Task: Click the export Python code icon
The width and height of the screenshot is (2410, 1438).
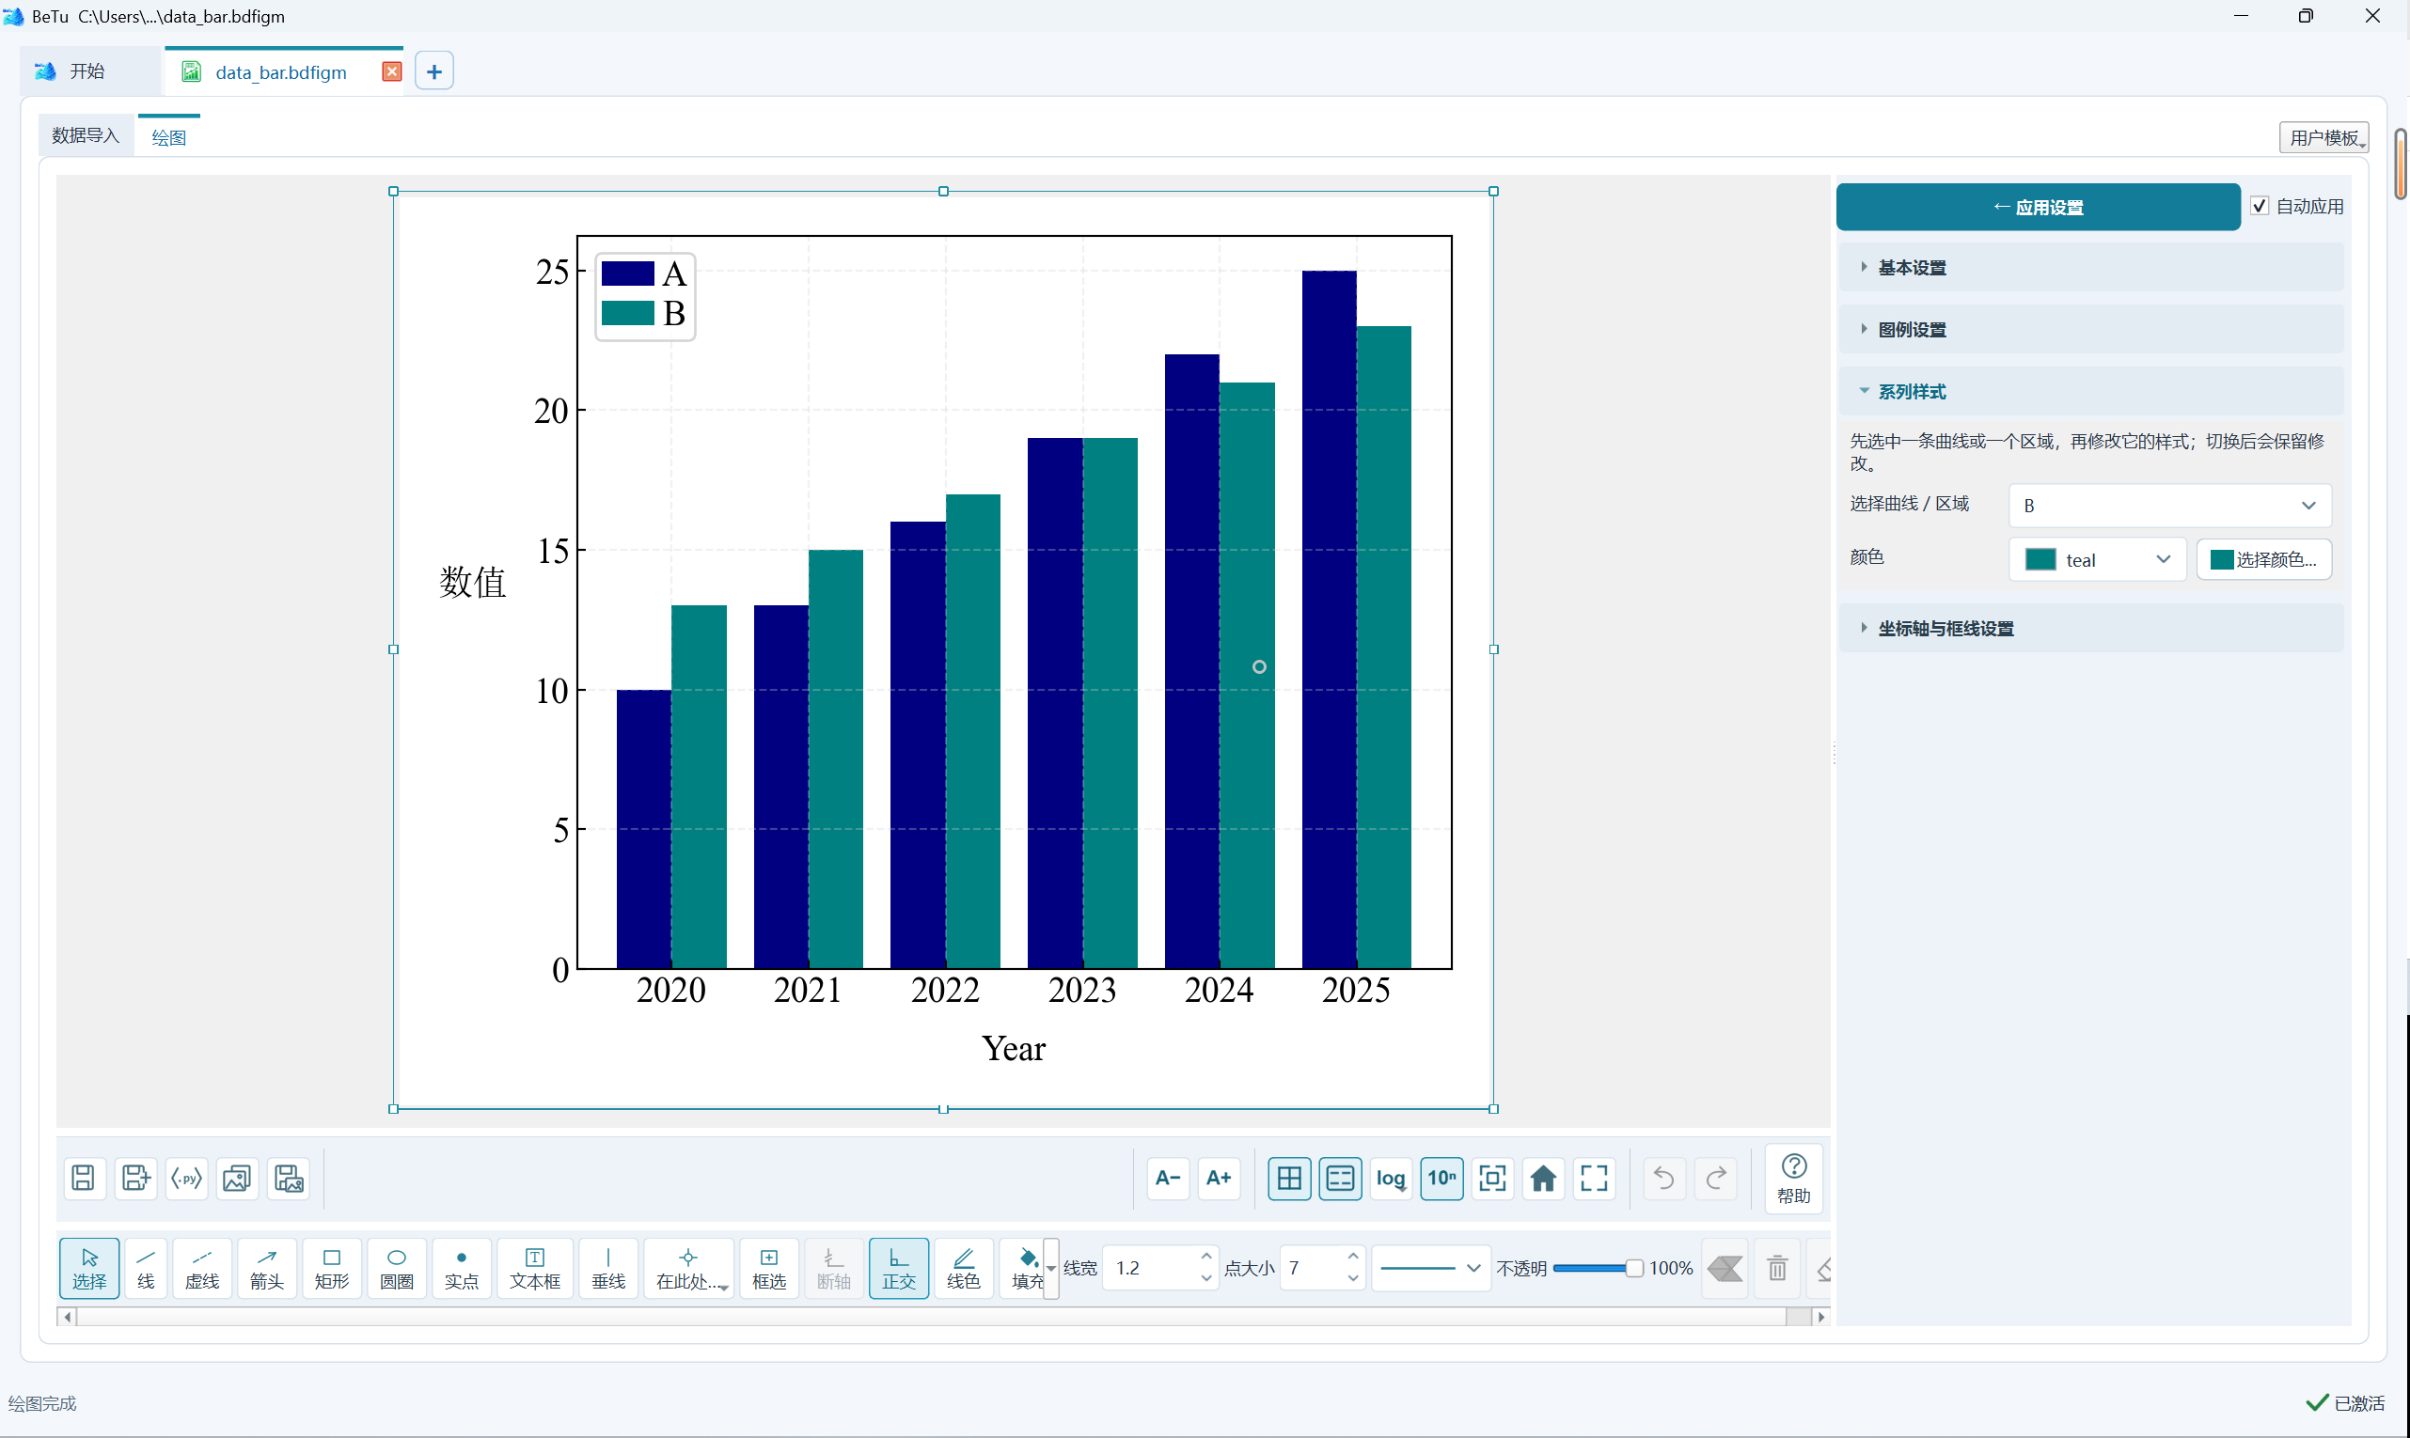Action: pyautogui.click(x=186, y=1179)
